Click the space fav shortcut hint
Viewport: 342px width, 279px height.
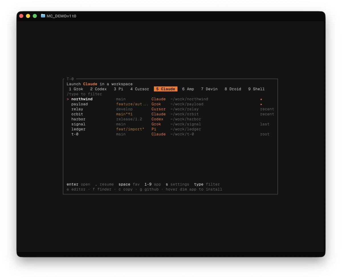129,184
